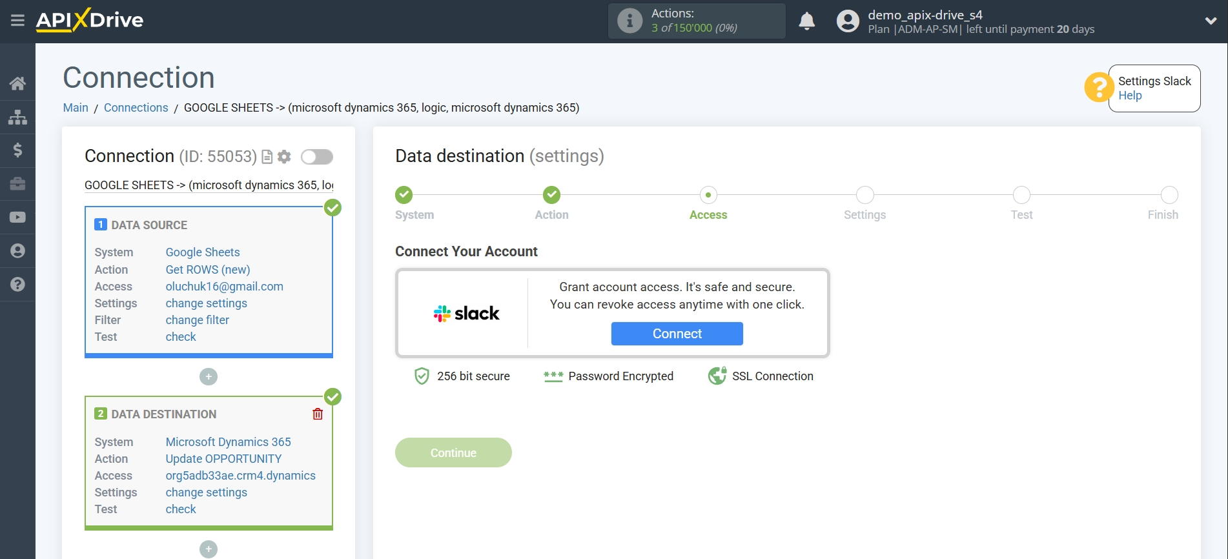
Task: Click the Connect button for Slack
Action: click(677, 334)
